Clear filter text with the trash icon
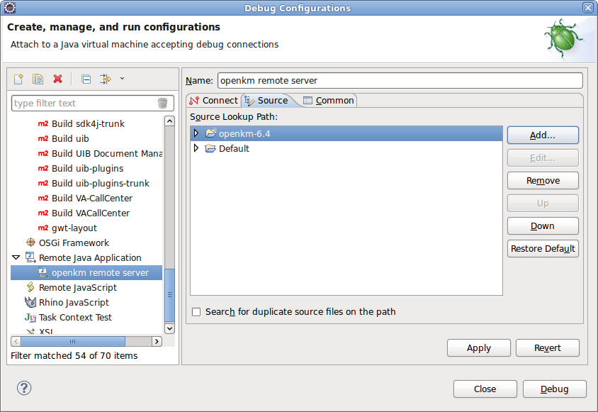Image resolution: width=598 pixels, height=412 pixels. tap(162, 104)
